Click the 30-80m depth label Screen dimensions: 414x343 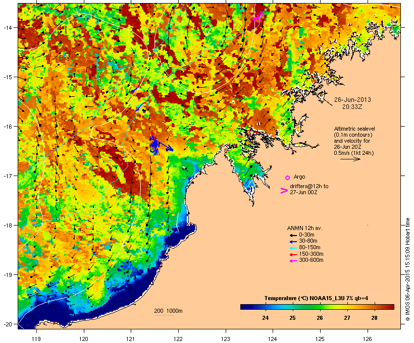point(308,241)
